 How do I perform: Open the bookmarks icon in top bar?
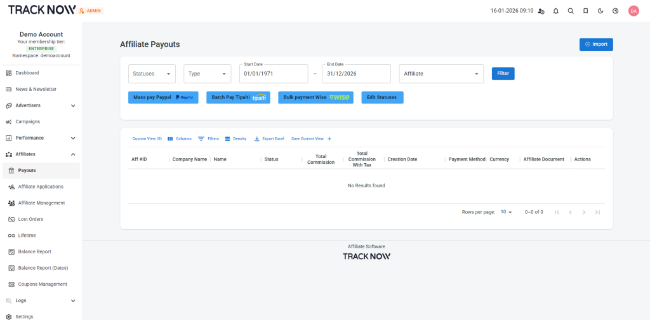coord(585,11)
